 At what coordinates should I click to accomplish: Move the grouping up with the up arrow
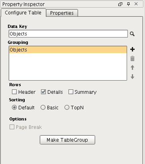pyautogui.click(x=132, y=67)
